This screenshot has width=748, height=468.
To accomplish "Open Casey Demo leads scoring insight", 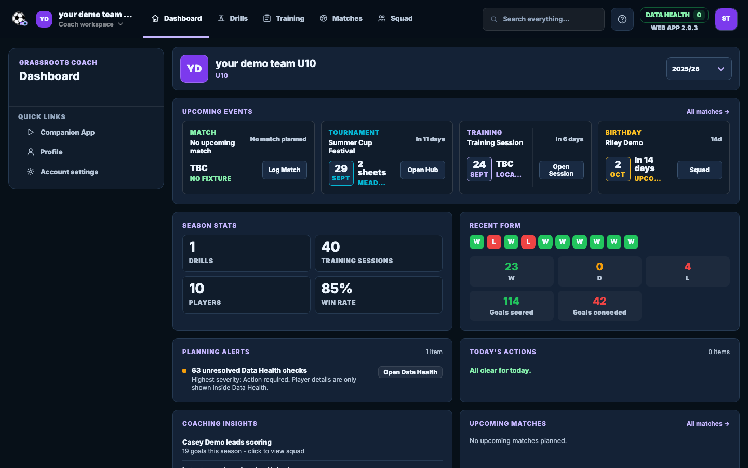I will coord(312,447).
